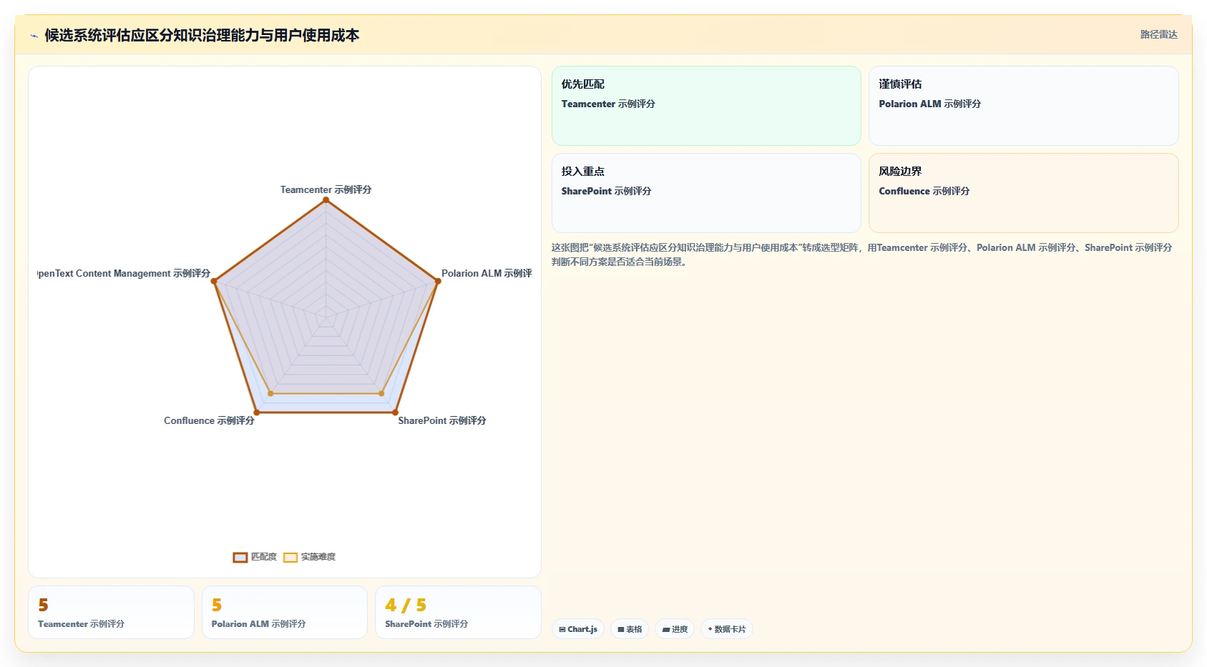The width and height of the screenshot is (1207, 667).
Task: Click the Confluence 示例评分 radar axis label
Action: pyautogui.click(x=209, y=420)
